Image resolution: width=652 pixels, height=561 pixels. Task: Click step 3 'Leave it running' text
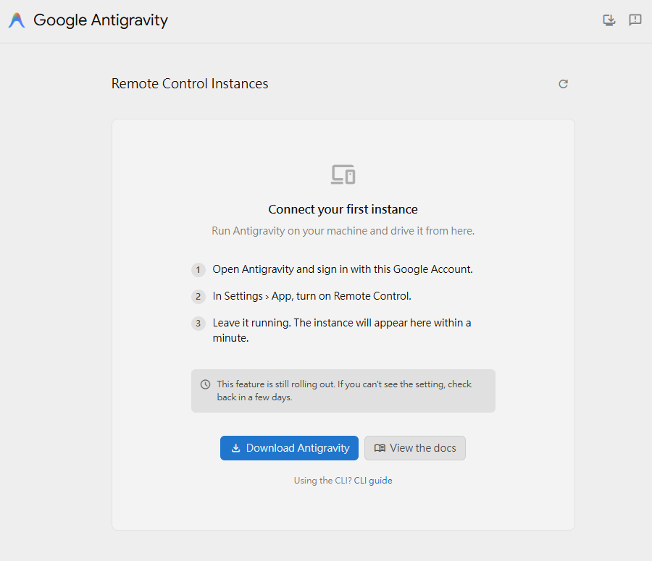(x=342, y=330)
